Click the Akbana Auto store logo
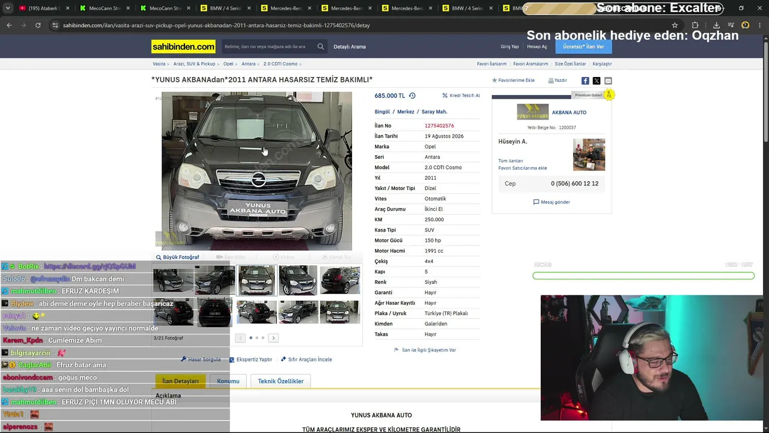 532,112
